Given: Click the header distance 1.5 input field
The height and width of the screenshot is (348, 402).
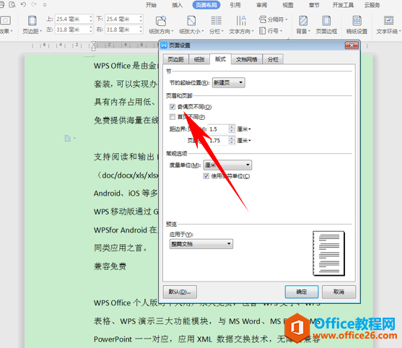Looking at the screenshot, I should (219, 129).
